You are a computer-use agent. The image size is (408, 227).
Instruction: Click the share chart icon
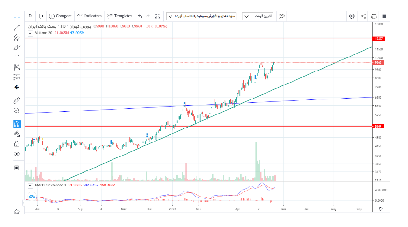[x=363, y=16]
